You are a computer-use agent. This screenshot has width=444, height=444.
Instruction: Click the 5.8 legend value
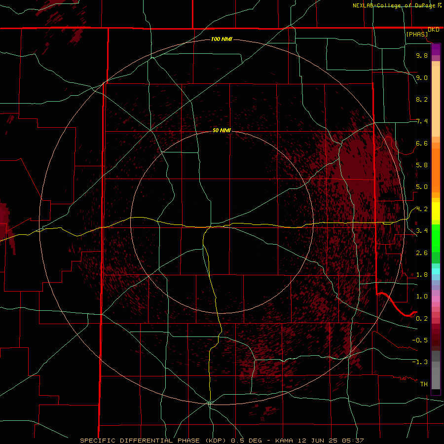(x=422, y=165)
